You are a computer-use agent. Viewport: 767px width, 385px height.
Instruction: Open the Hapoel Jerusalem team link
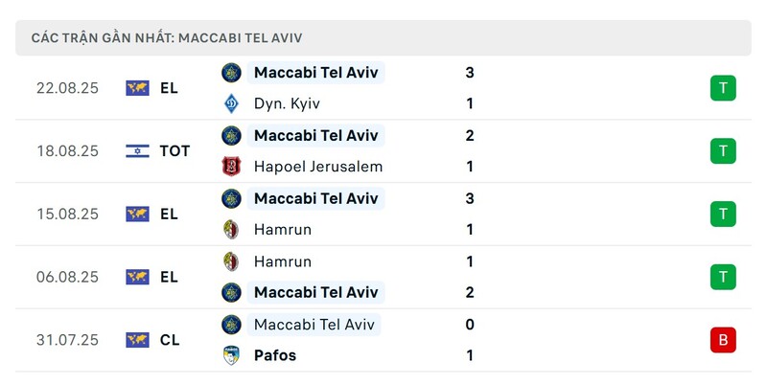point(318,167)
